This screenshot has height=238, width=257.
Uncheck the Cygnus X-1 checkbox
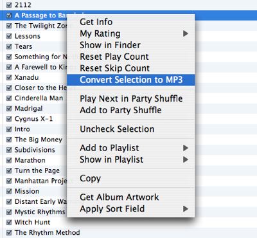coord(9,119)
